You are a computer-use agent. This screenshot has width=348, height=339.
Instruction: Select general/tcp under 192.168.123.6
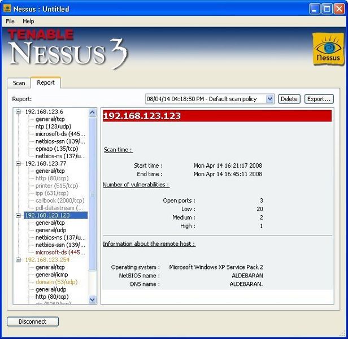pyautogui.click(x=50, y=119)
